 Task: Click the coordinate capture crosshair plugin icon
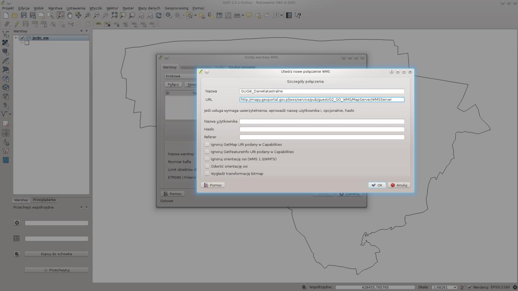pos(5,133)
